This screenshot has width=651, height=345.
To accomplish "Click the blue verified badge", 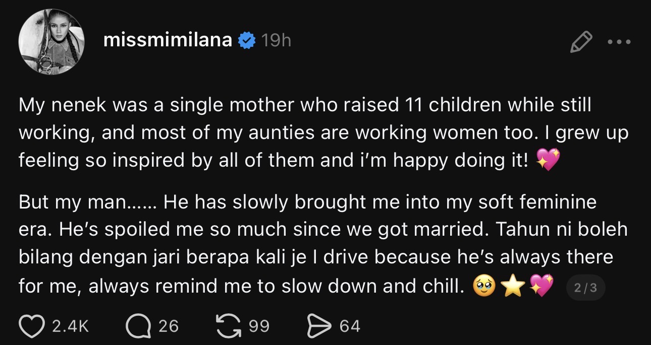I will (247, 40).
